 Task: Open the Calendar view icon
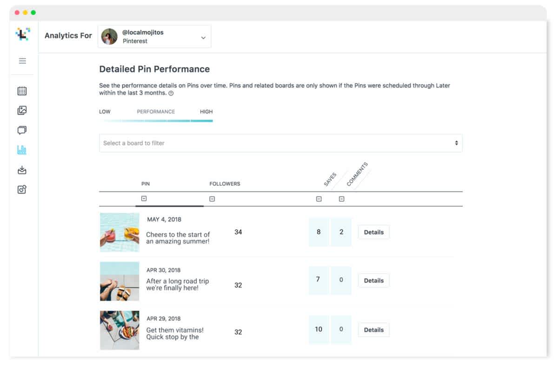(22, 91)
